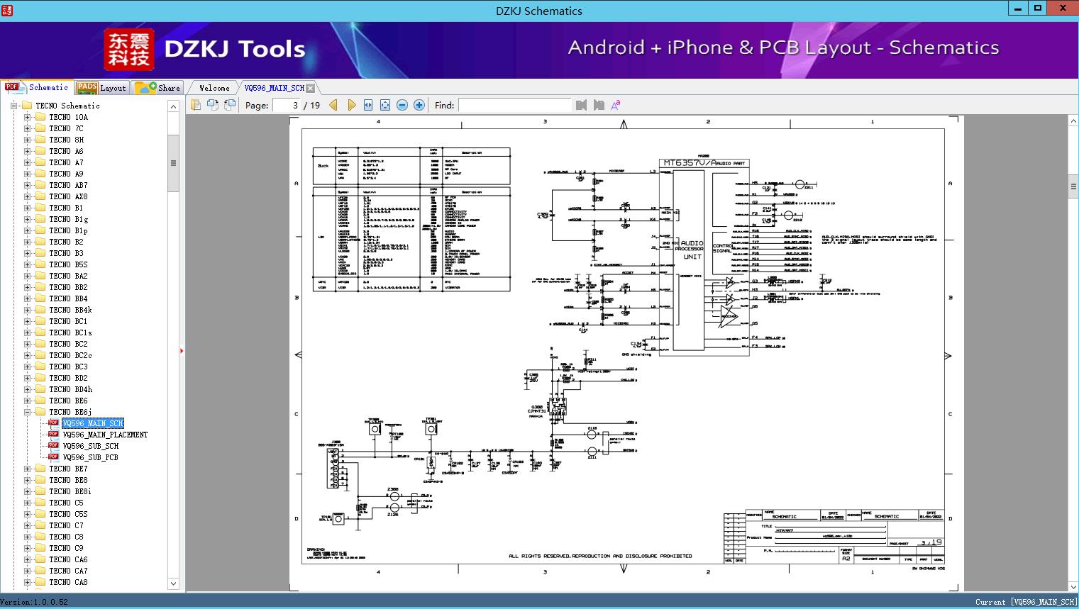The width and height of the screenshot is (1079, 609).
Task: Select VQ596_MAIN_PLACEMENT in the tree
Action: 105,435
